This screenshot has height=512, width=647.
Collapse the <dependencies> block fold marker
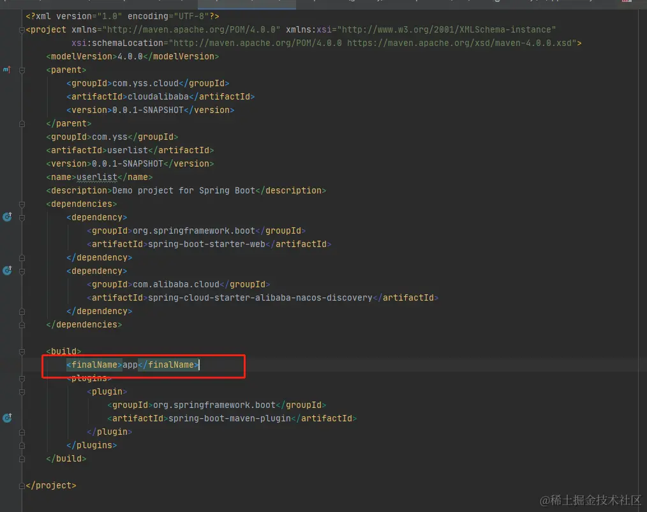click(x=22, y=204)
